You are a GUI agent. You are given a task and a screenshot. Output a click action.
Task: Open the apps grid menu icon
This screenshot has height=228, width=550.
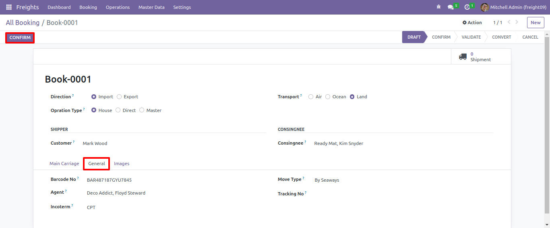[x=9, y=7]
